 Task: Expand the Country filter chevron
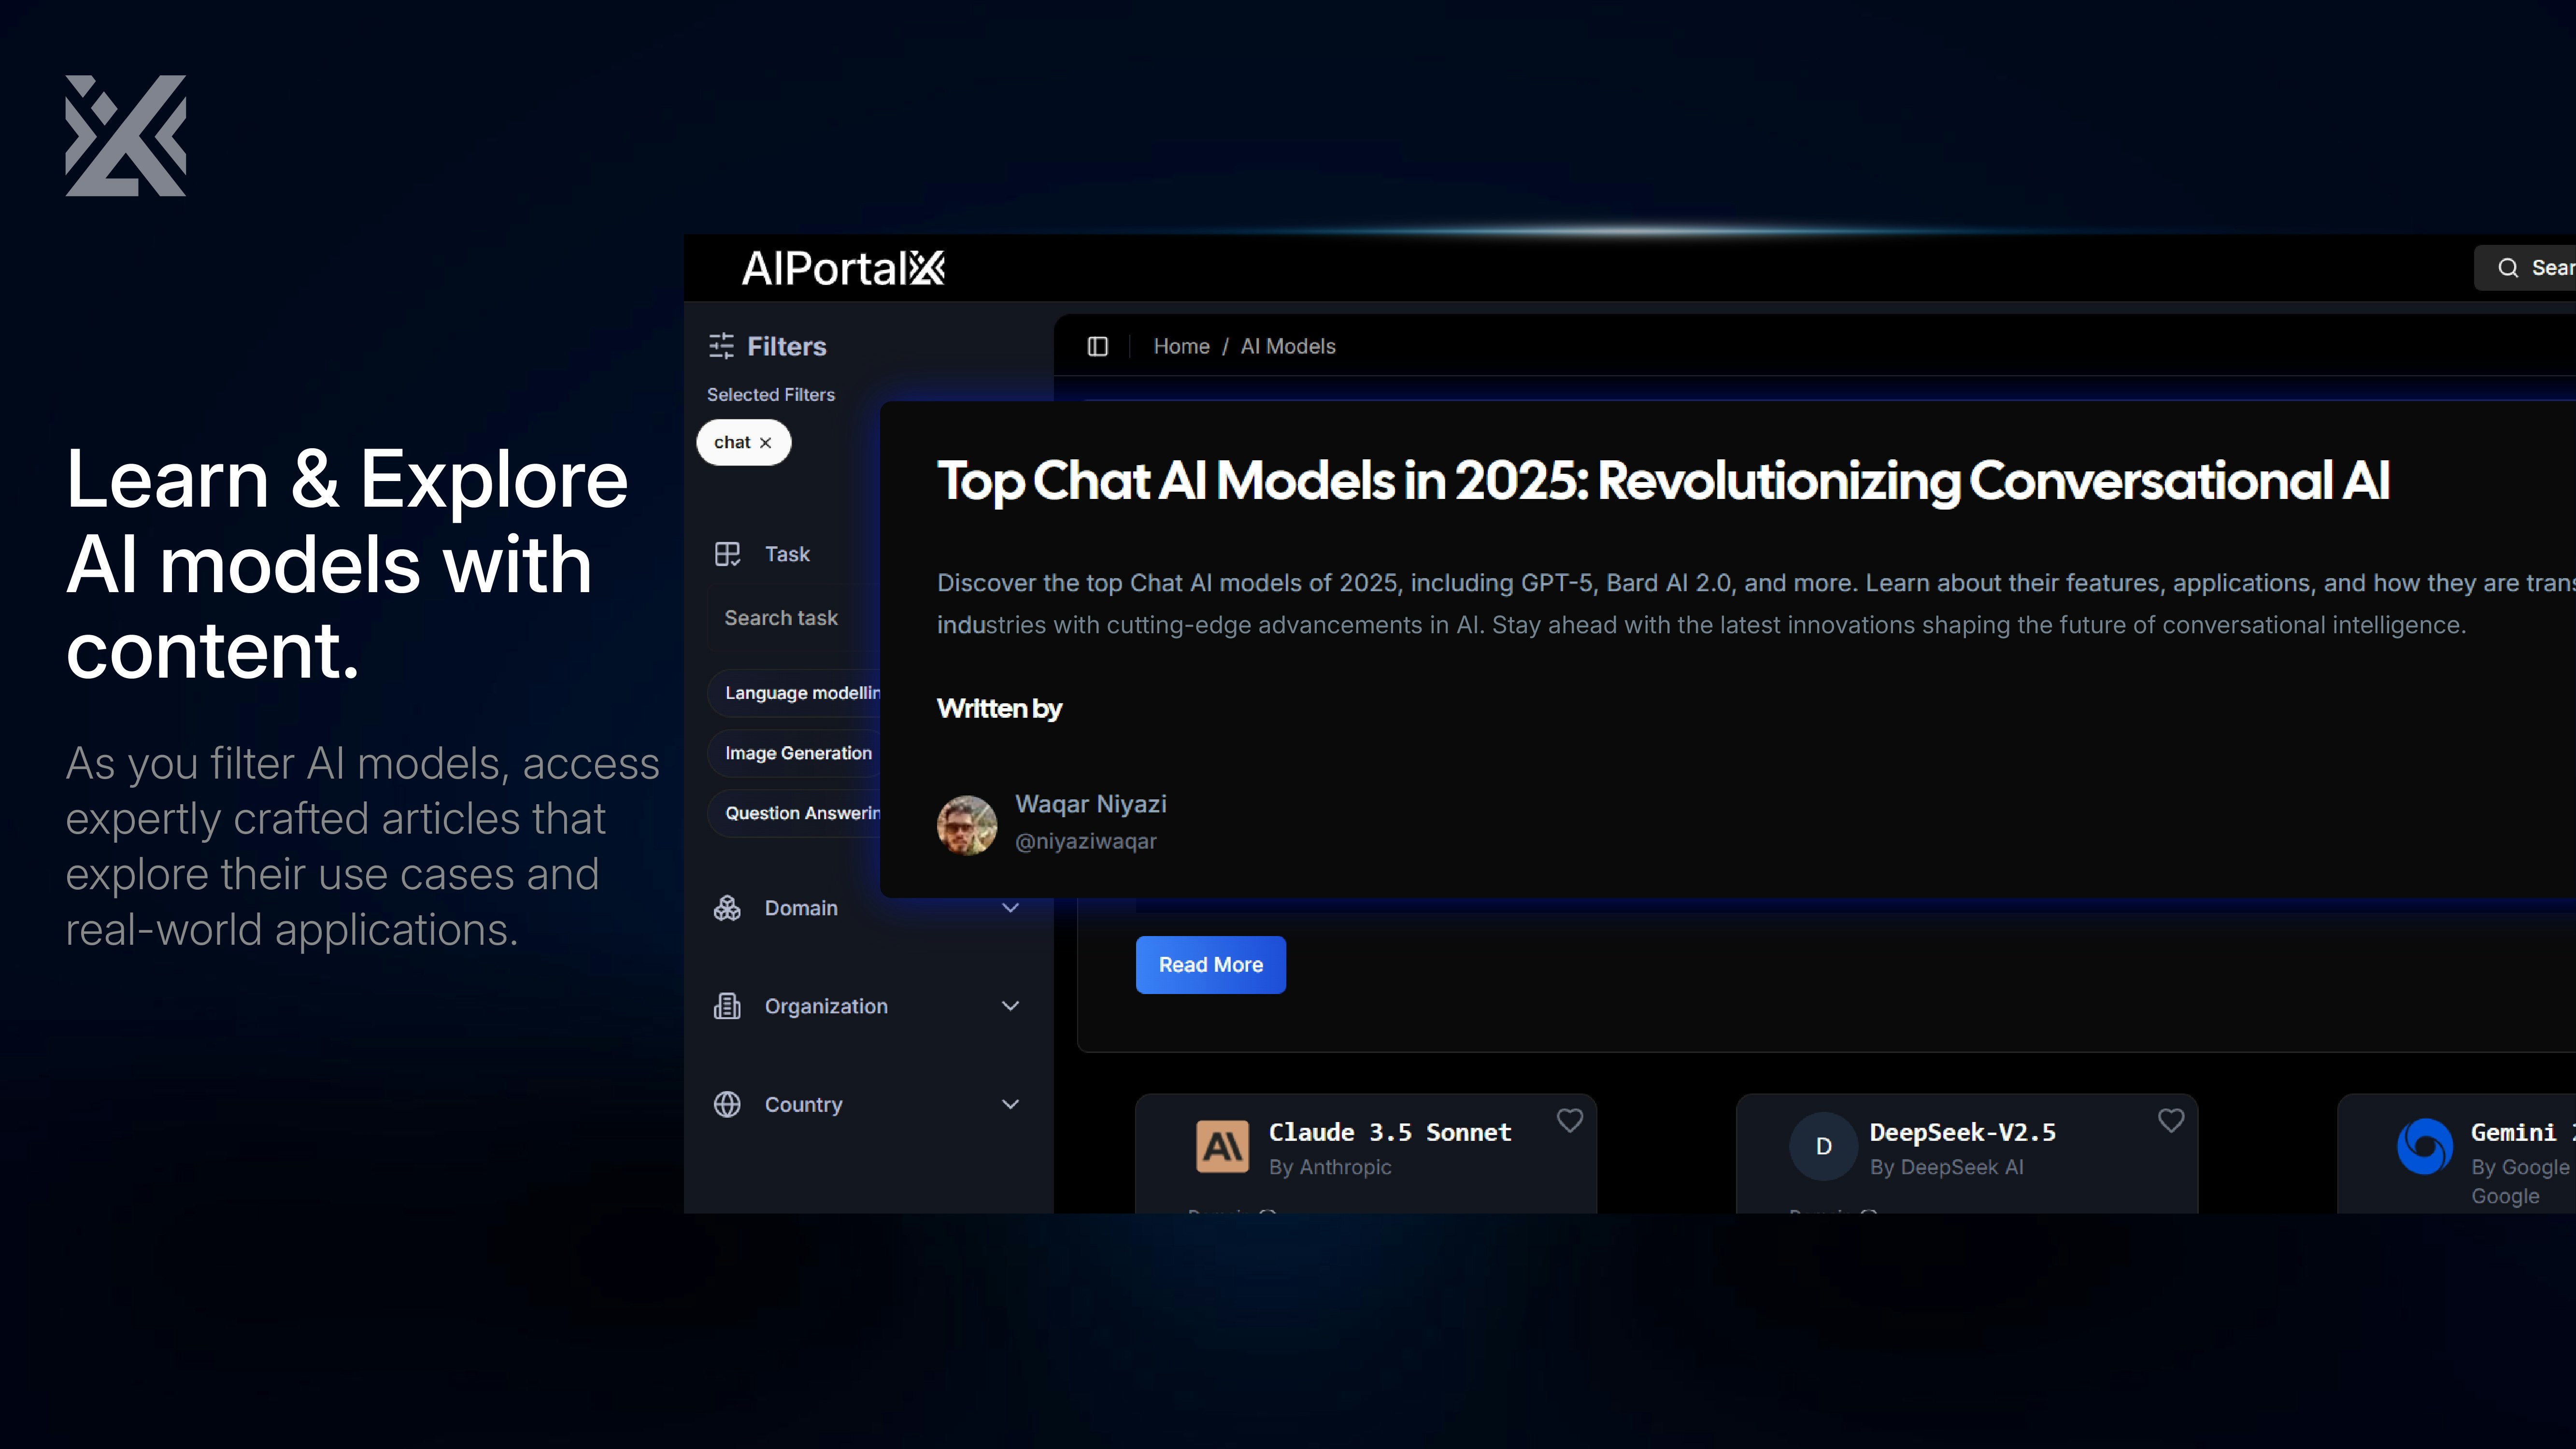[x=1010, y=1104]
